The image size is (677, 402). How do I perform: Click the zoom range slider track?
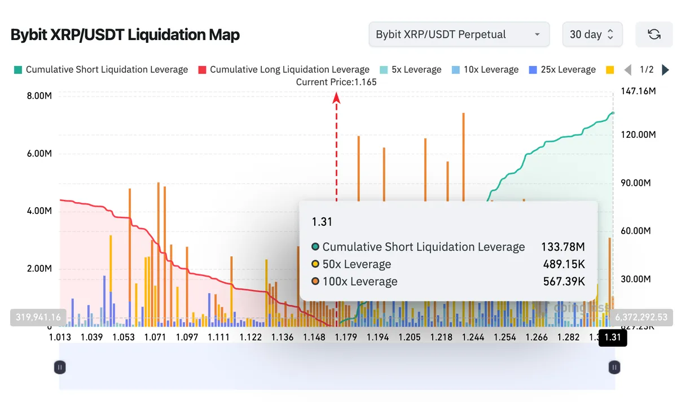337,368
